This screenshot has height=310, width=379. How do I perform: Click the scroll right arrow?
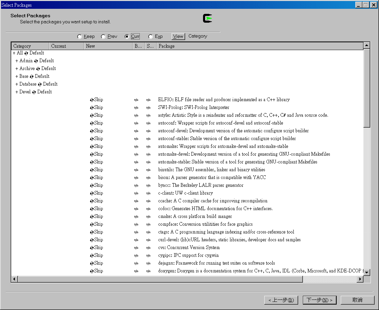[x=360, y=279]
